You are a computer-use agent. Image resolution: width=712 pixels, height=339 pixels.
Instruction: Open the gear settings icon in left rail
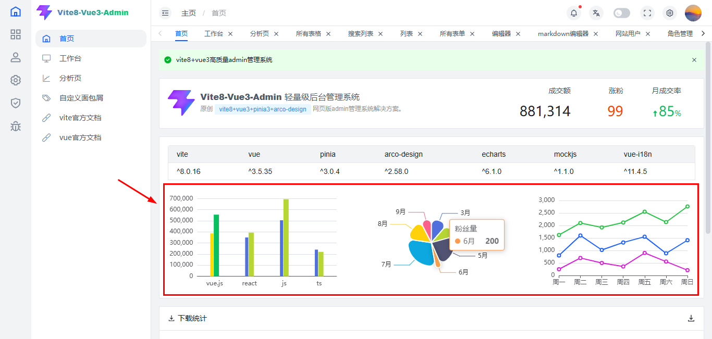point(16,80)
